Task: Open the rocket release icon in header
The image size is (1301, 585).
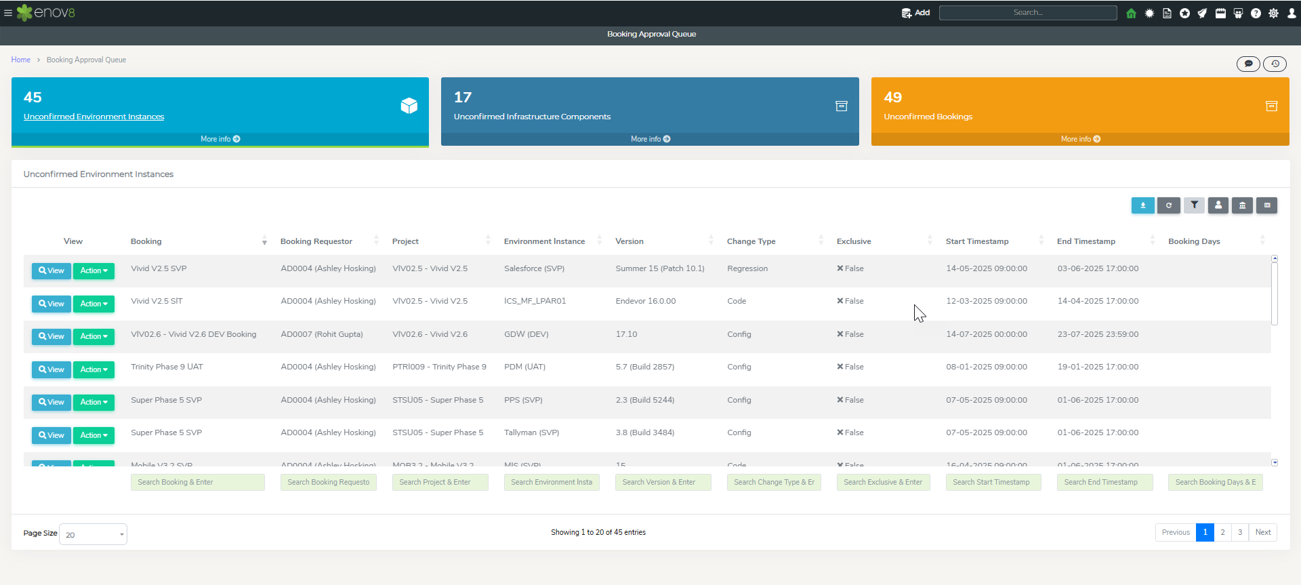Action: [x=1202, y=13]
